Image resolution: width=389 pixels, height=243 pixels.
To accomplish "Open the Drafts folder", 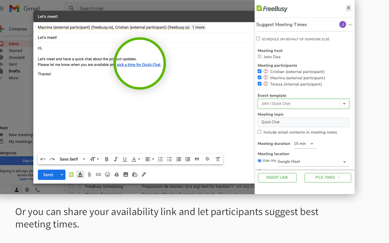I will 14,71.
